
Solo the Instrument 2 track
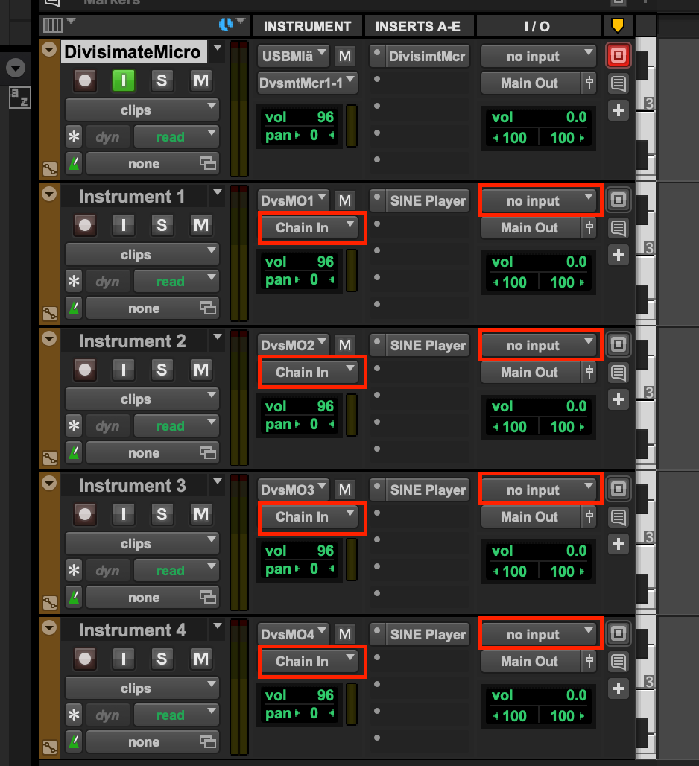point(162,370)
